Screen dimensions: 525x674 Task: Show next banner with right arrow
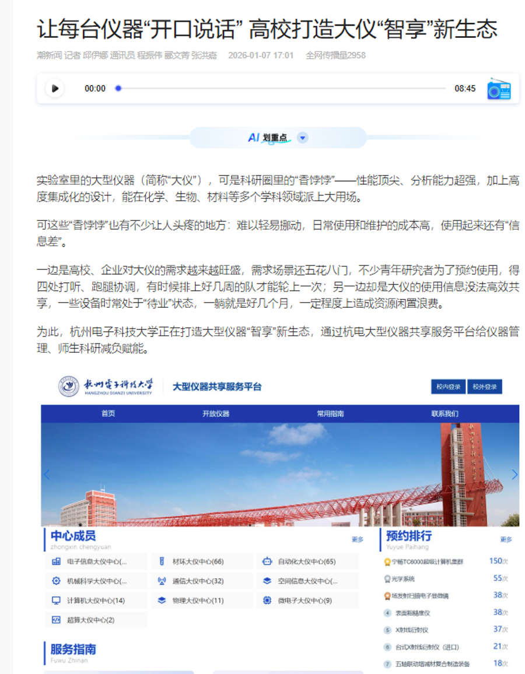[514, 475]
